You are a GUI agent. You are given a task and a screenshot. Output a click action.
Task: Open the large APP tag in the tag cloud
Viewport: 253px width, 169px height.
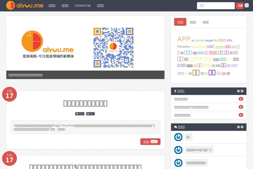pyautogui.click(x=184, y=39)
